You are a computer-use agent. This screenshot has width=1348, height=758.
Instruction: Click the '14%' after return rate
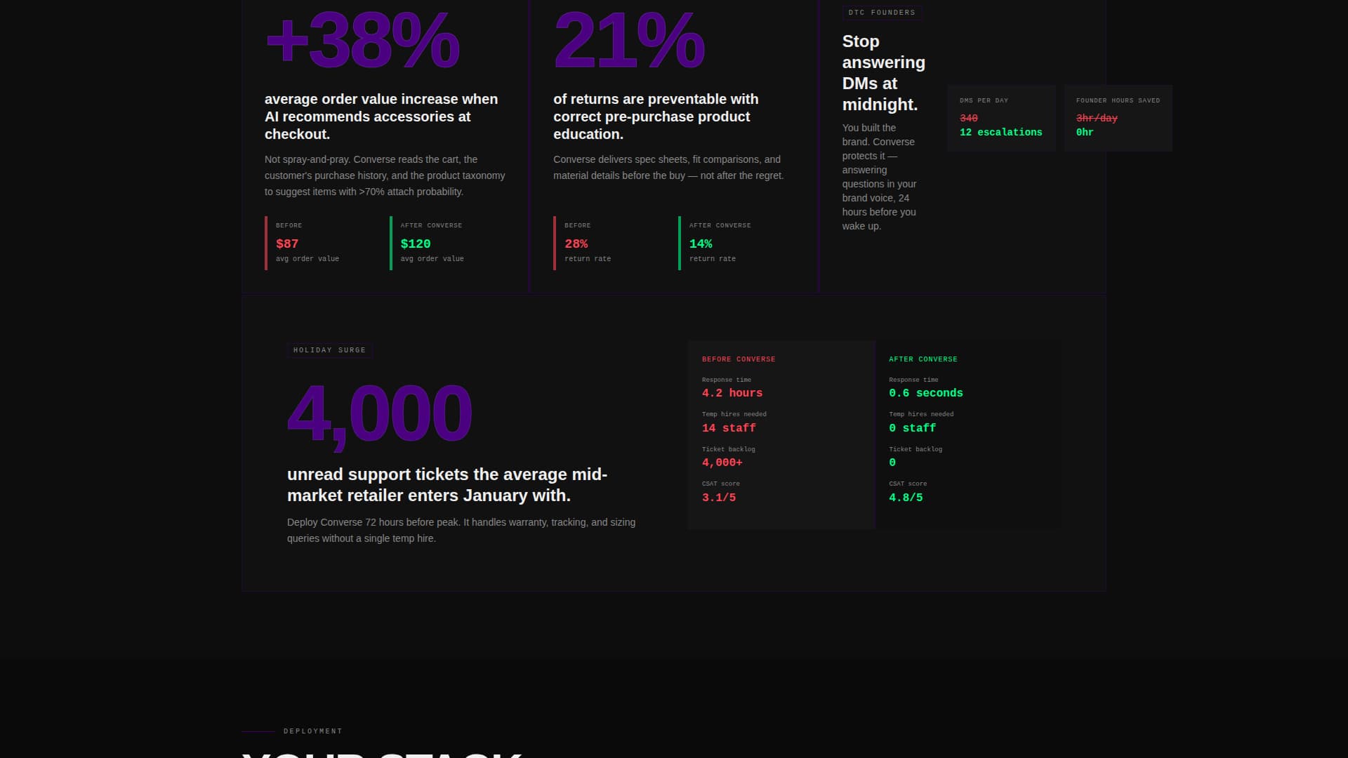701,244
